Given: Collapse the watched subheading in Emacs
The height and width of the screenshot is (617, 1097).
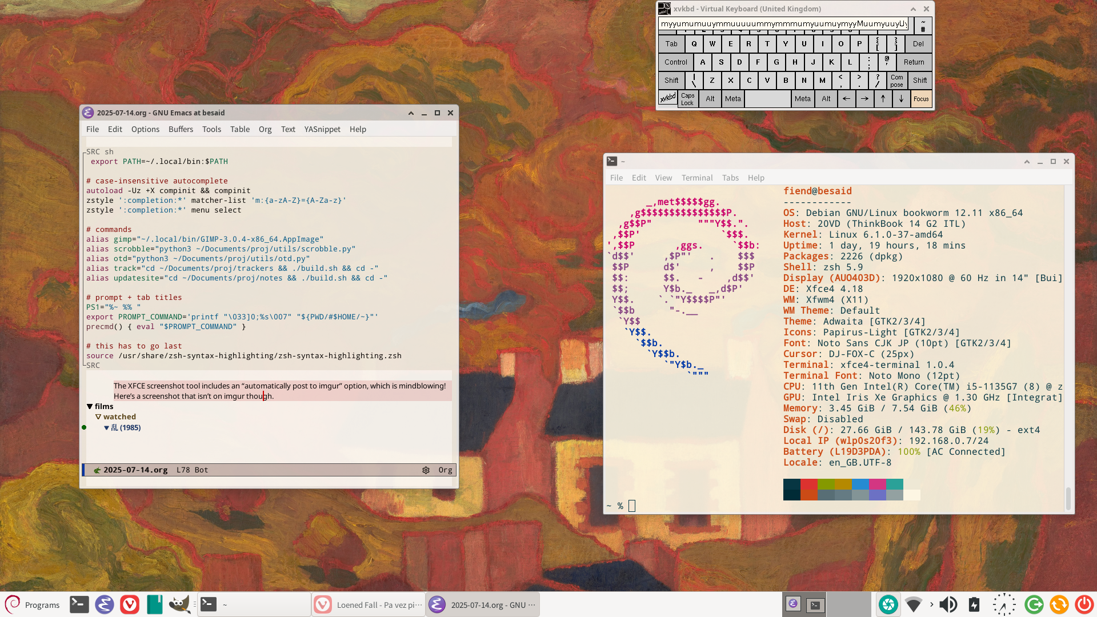Looking at the screenshot, I should click(98, 417).
